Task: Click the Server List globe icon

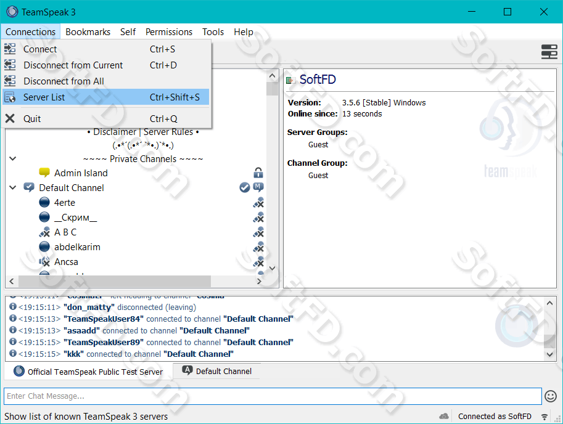Action: point(10,97)
